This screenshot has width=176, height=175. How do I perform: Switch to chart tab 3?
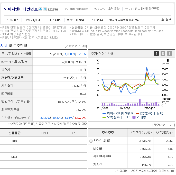170,53
